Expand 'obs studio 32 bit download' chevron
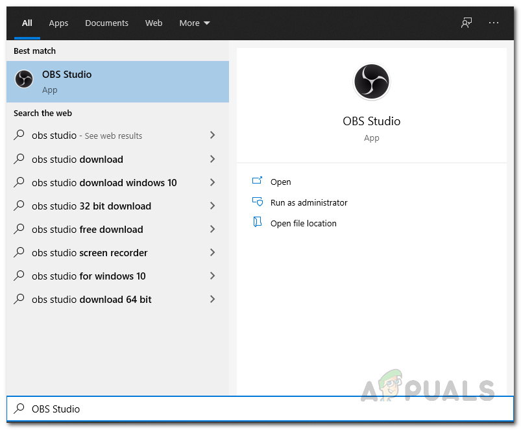Screen dimensions: 521x430 [x=213, y=206]
